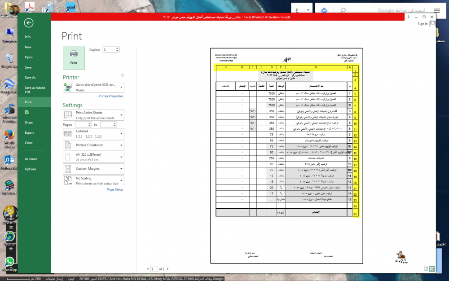Expand the No Scaling dropdown
The image size is (449, 281).
coord(121,180)
